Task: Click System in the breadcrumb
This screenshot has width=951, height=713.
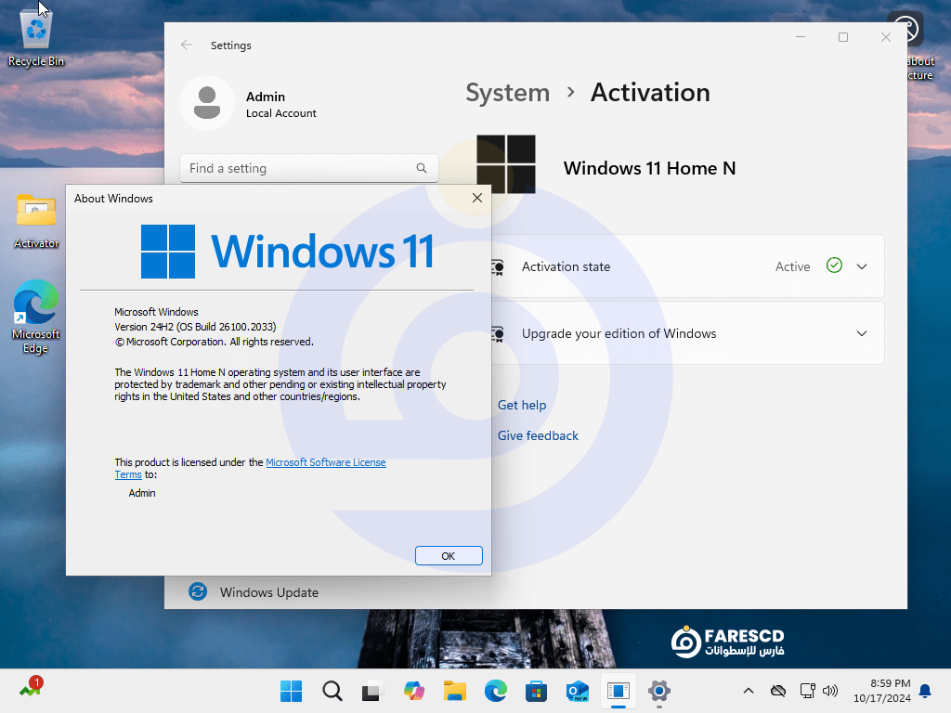Action: coord(508,93)
